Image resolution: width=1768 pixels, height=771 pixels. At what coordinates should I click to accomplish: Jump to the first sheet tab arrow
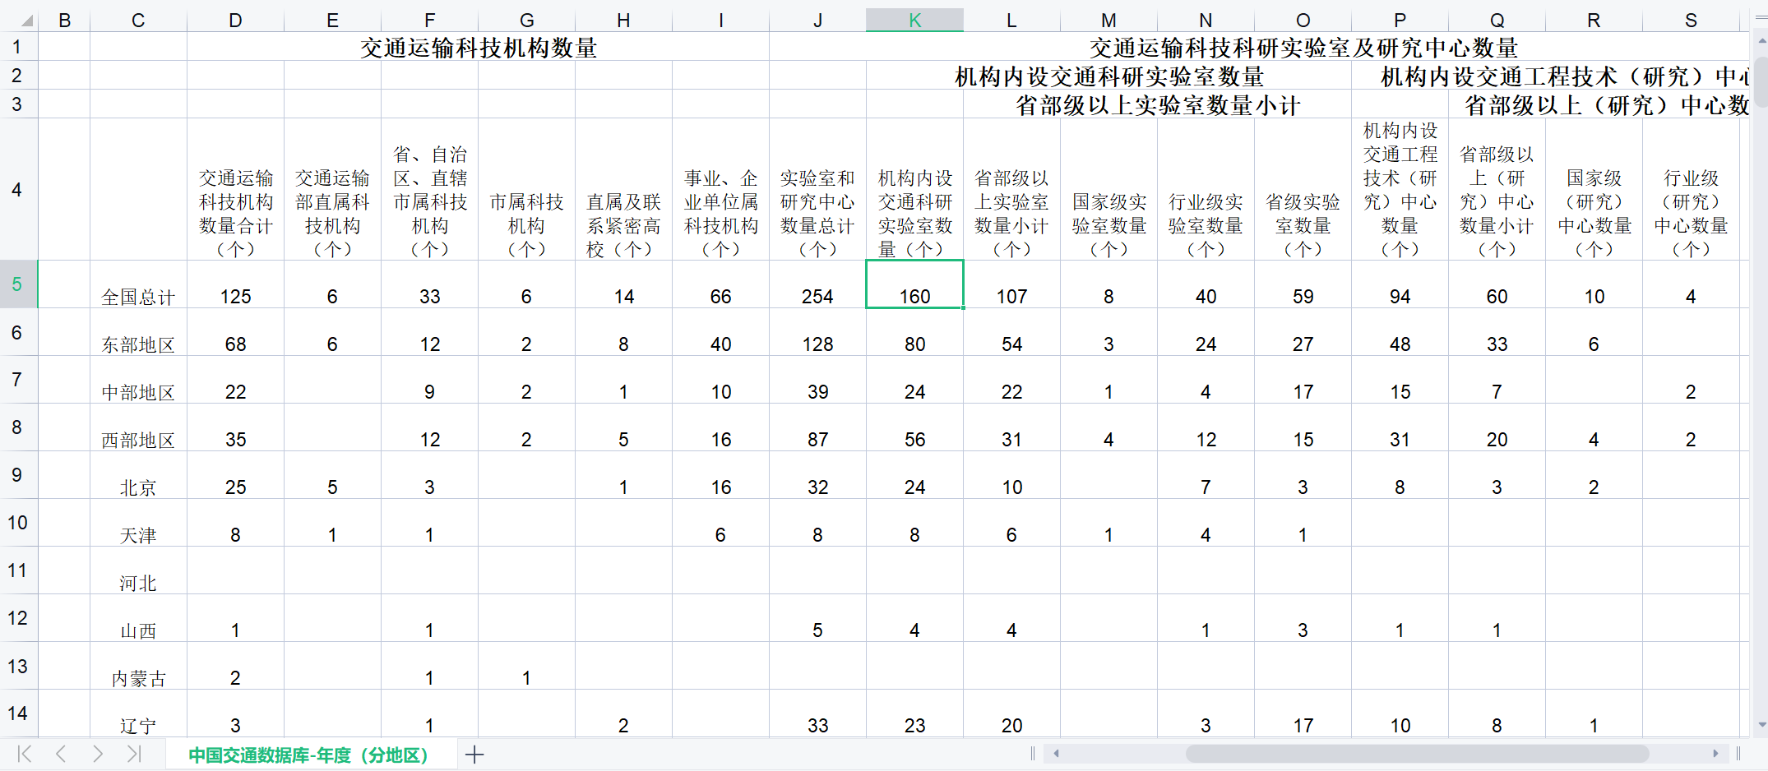click(x=25, y=754)
